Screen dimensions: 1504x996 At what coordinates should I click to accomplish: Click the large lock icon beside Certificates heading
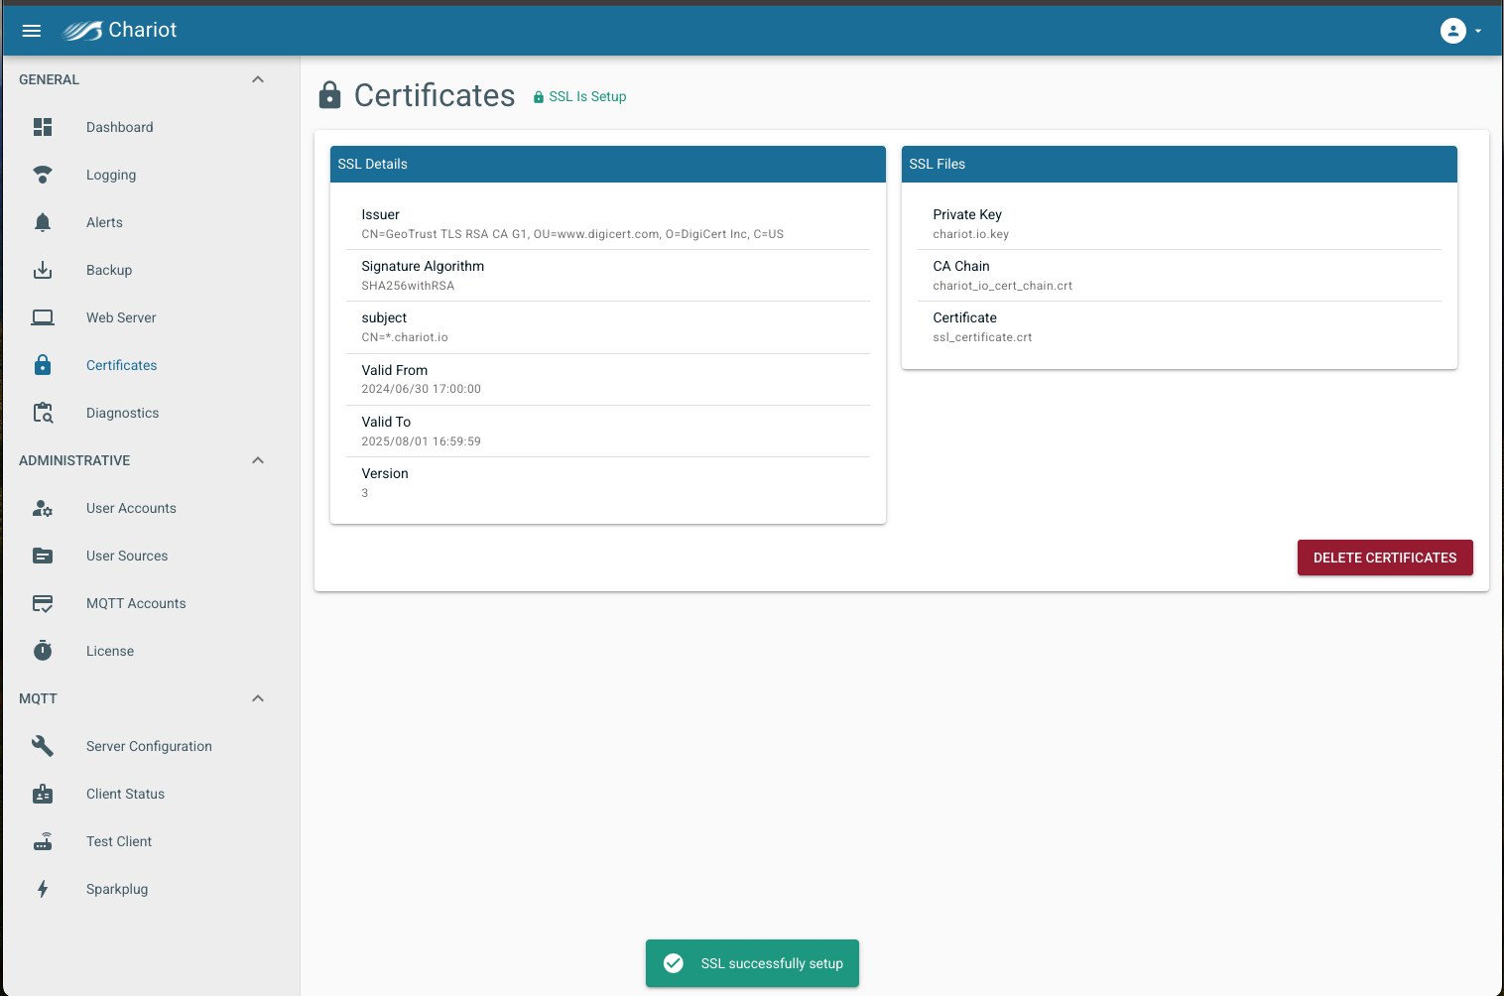click(329, 95)
